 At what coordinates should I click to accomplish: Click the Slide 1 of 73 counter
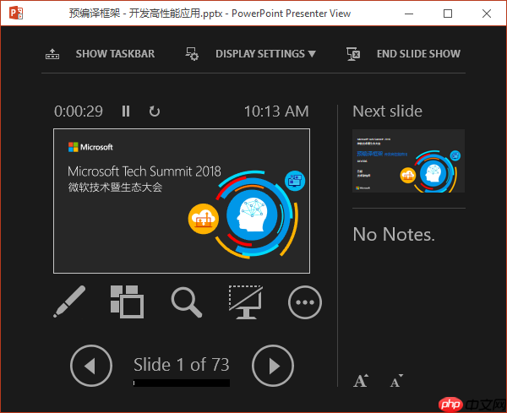click(x=182, y=365)
